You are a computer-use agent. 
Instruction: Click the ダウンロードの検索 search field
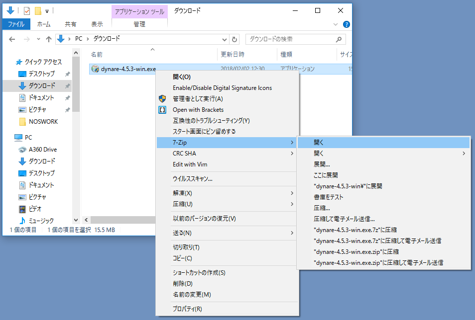pos(295,39)
